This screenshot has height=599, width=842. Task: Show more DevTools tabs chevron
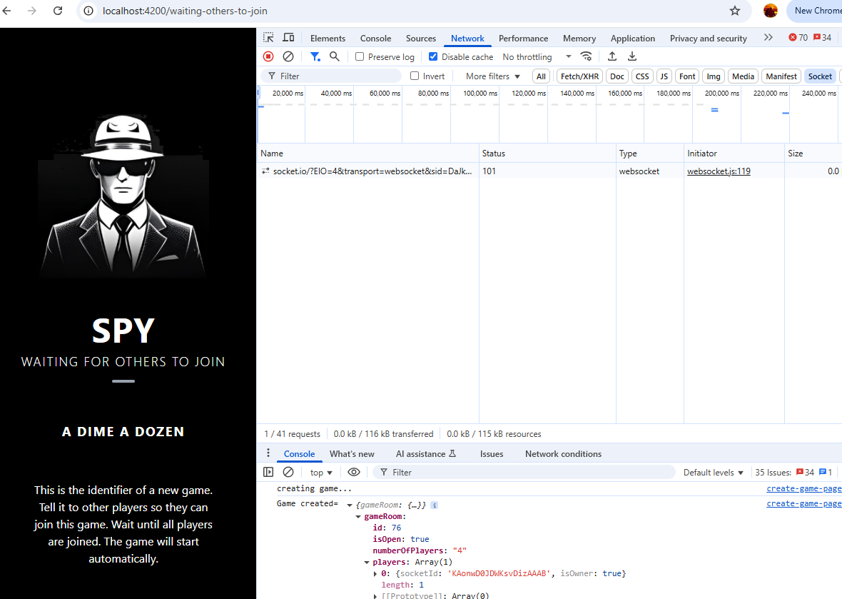click(x=769, y=38)
